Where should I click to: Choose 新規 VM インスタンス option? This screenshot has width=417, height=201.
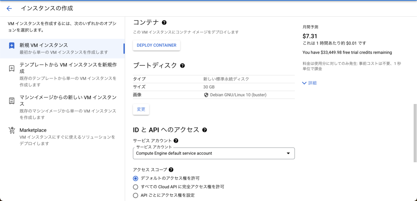point(62,49)
